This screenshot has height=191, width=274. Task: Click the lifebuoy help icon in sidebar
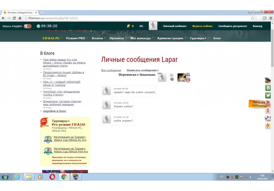pos(268,118)
